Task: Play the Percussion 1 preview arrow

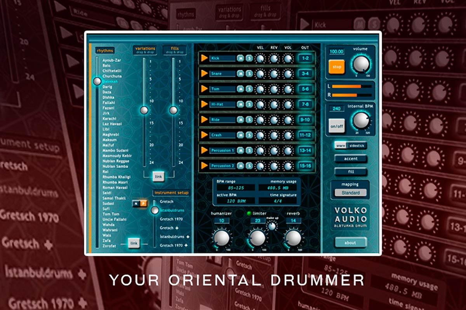Action: point(204,151)
